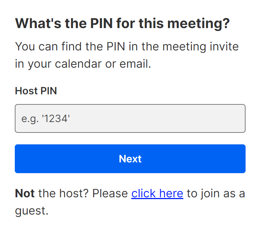
Task: Place cursor in the gray Host PIN box
Action: coord(130,118)
